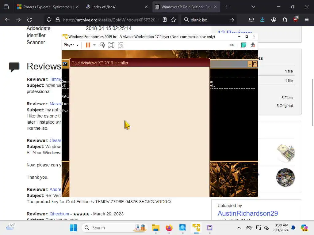Screen dimensions: 314x235
Task: Select the Windows XP Gold Edition tab
Action: coord(186,7)
